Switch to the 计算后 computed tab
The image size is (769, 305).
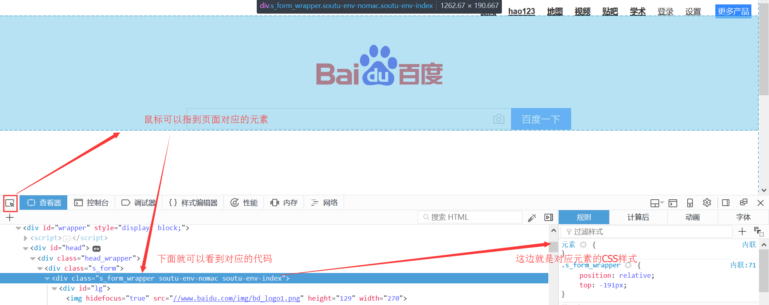point(638,217)
